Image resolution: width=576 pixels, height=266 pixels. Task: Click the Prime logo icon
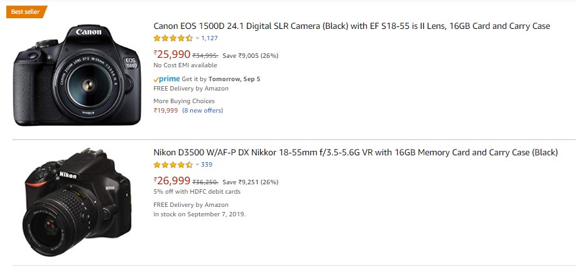point(167,79)
